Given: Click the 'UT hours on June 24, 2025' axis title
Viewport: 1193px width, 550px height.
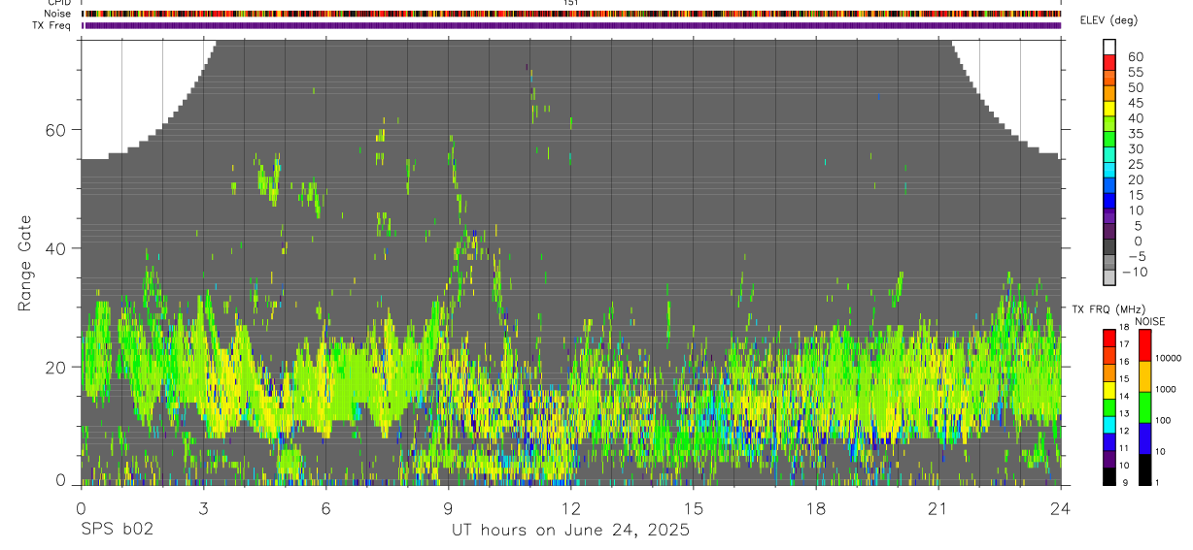Looking at the screenshot, I should pyautogui.click(x=570, y=531).
